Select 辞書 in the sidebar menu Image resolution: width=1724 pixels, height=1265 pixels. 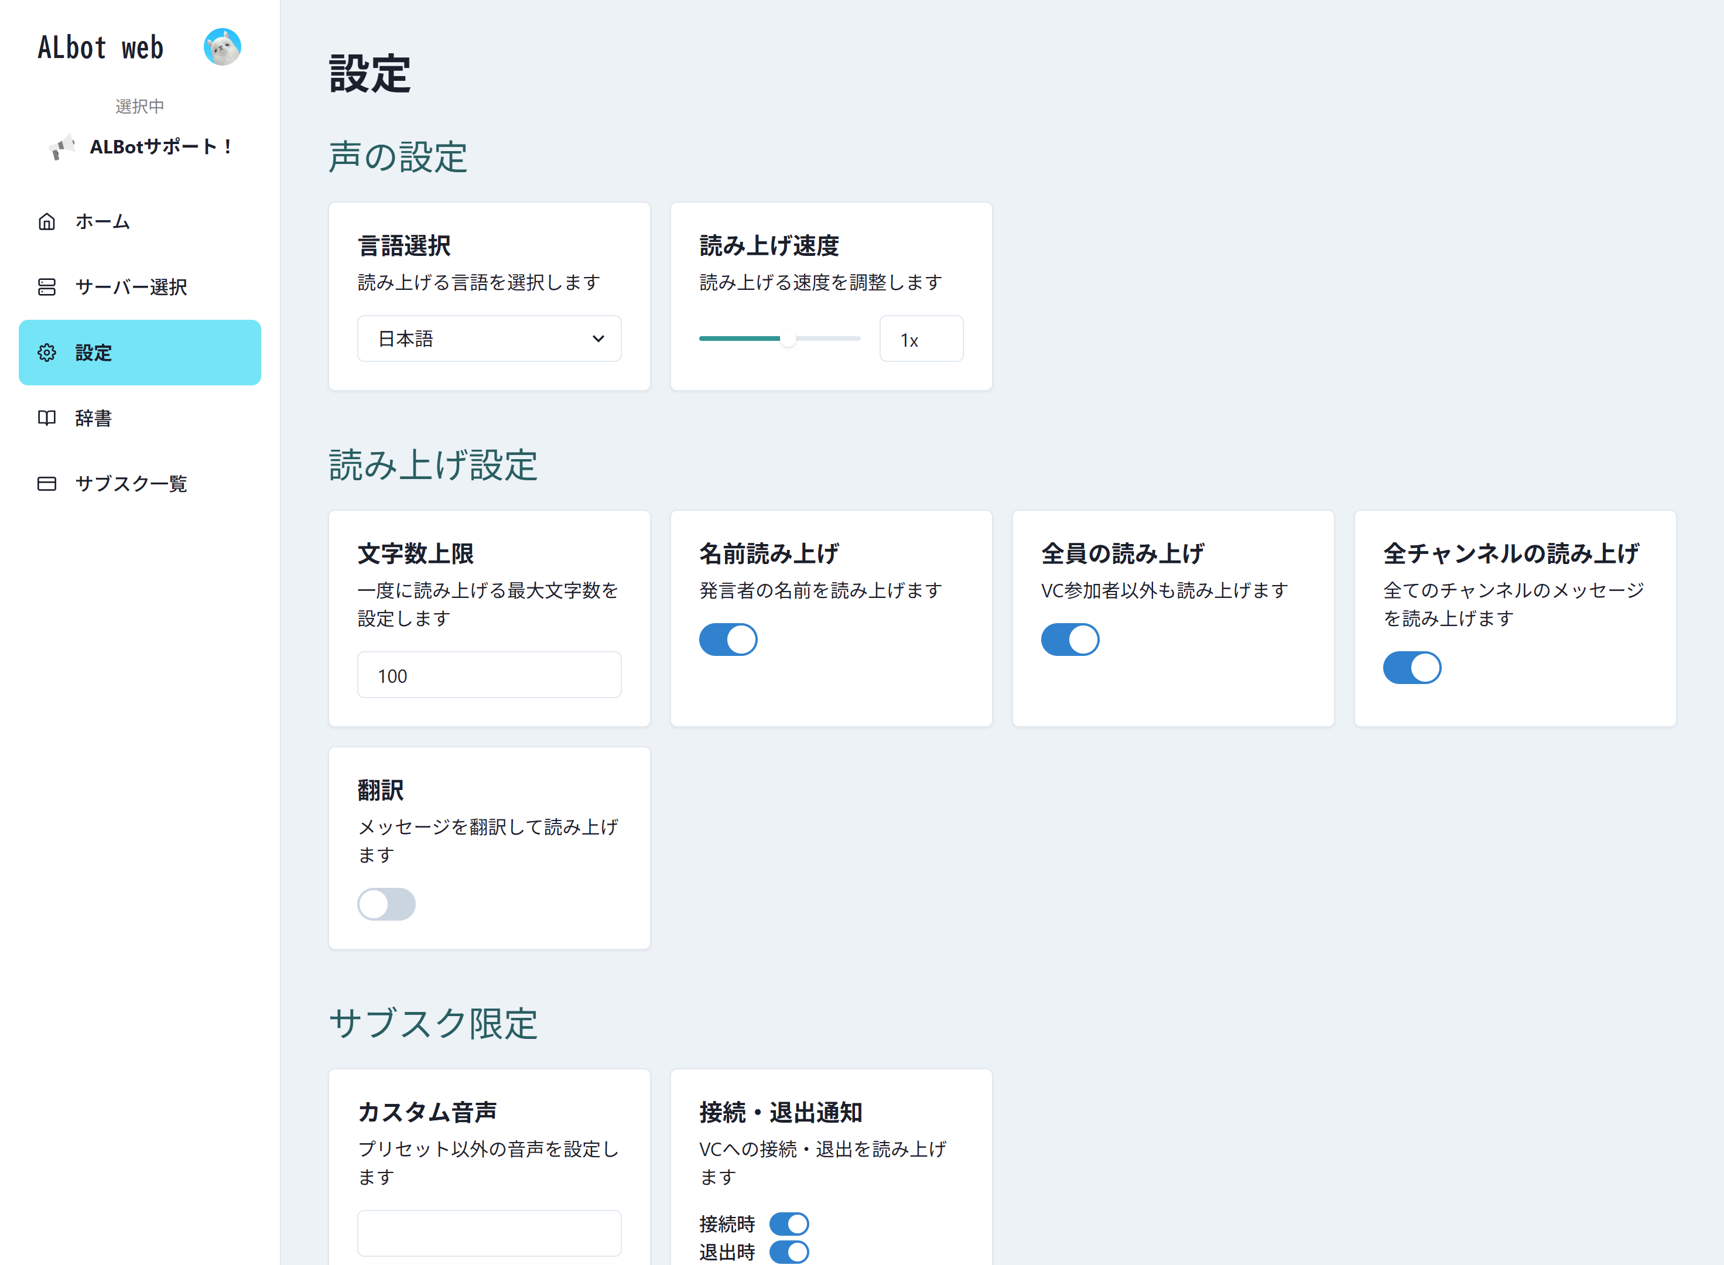[92, 418]
